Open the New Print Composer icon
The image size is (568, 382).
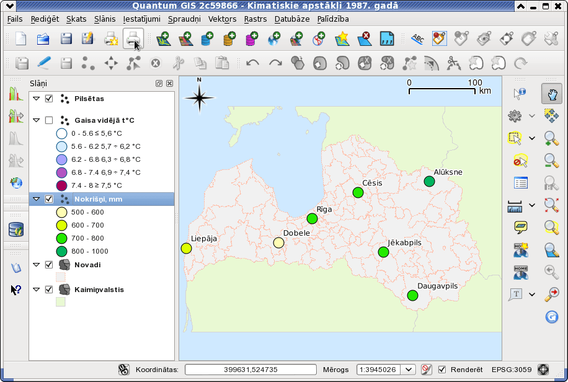(111, 38)
